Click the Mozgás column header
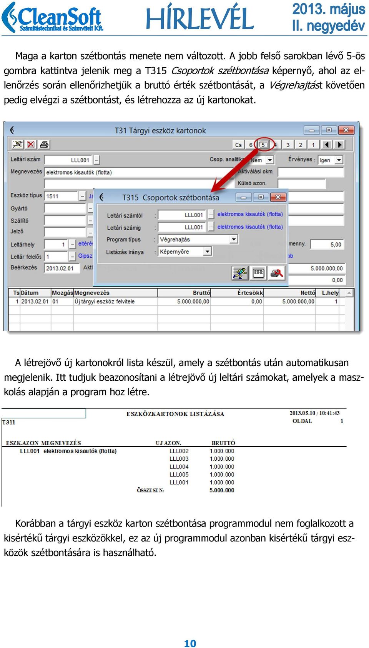Viewport: 369px width, 648px height. 62,293
